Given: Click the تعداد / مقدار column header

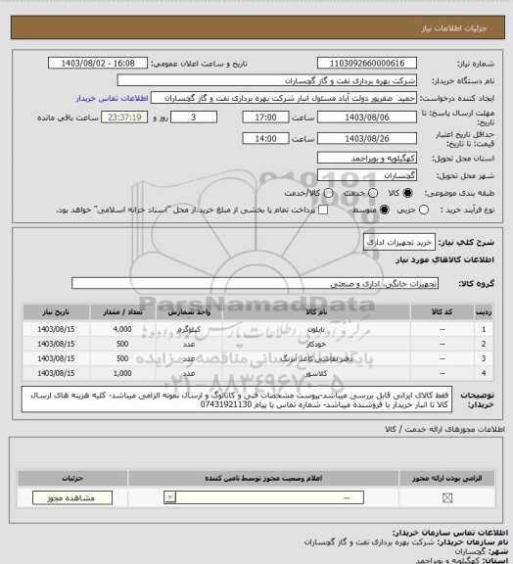Looking at the screenshot, I should coord(122,311).
